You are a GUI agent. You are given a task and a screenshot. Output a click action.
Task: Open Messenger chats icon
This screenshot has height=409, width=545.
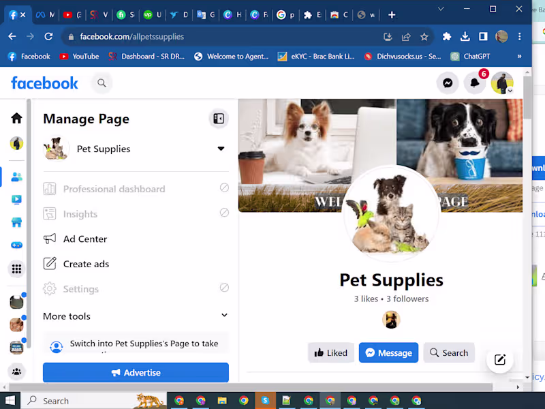(x=448, y=83)
